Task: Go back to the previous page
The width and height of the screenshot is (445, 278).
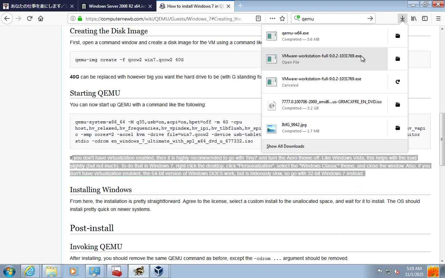Action: tap(7, 19)
